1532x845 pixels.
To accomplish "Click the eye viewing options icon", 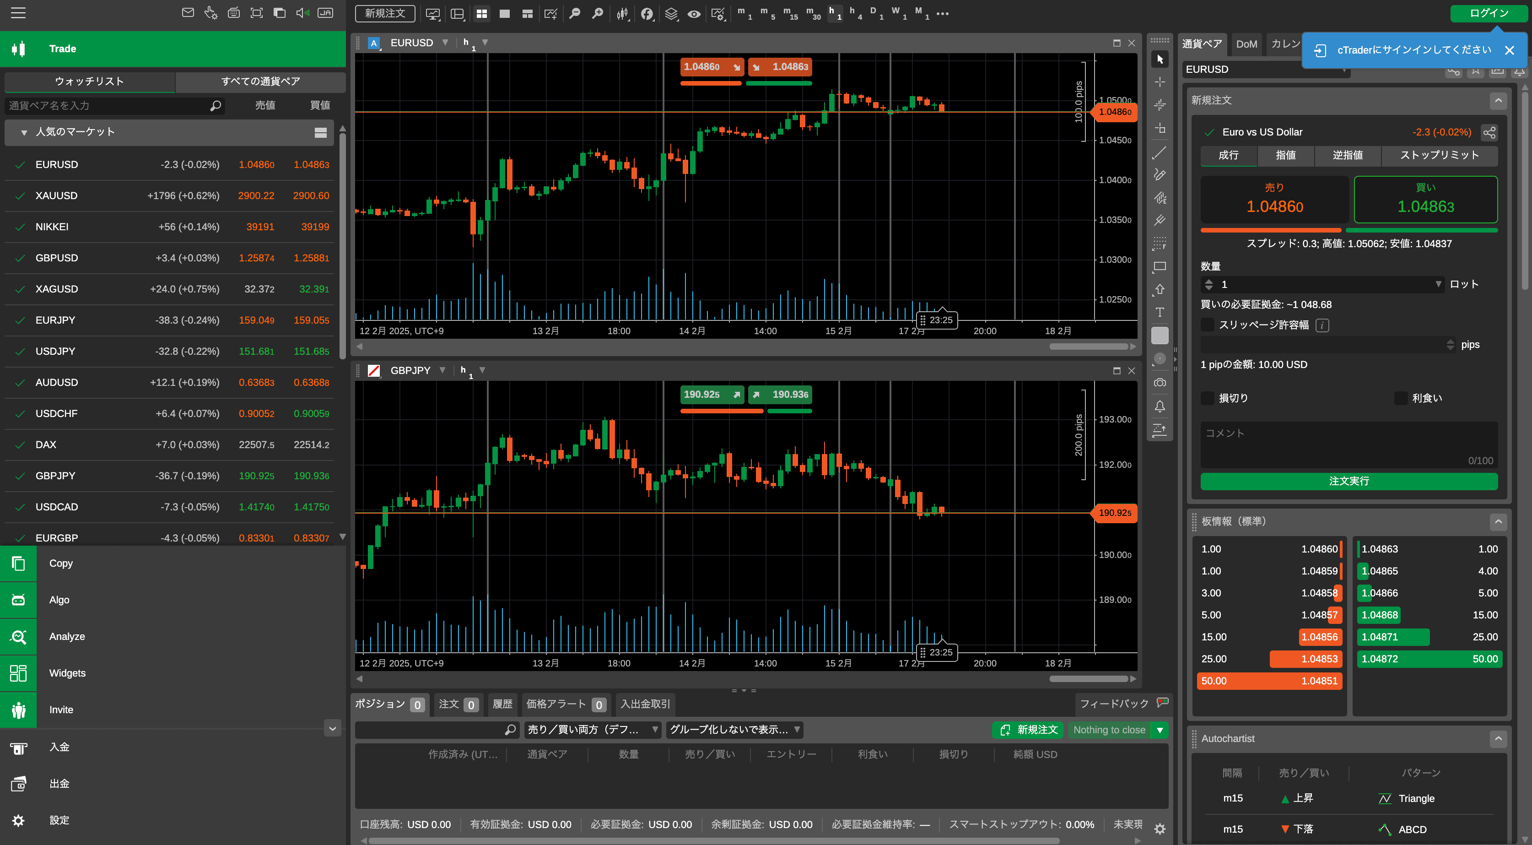I will (x=694, y=14).
